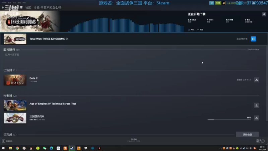Viewport: 268px width, 151px height.
Task: Open the Steam menu
Action: [x=4, y=3]
